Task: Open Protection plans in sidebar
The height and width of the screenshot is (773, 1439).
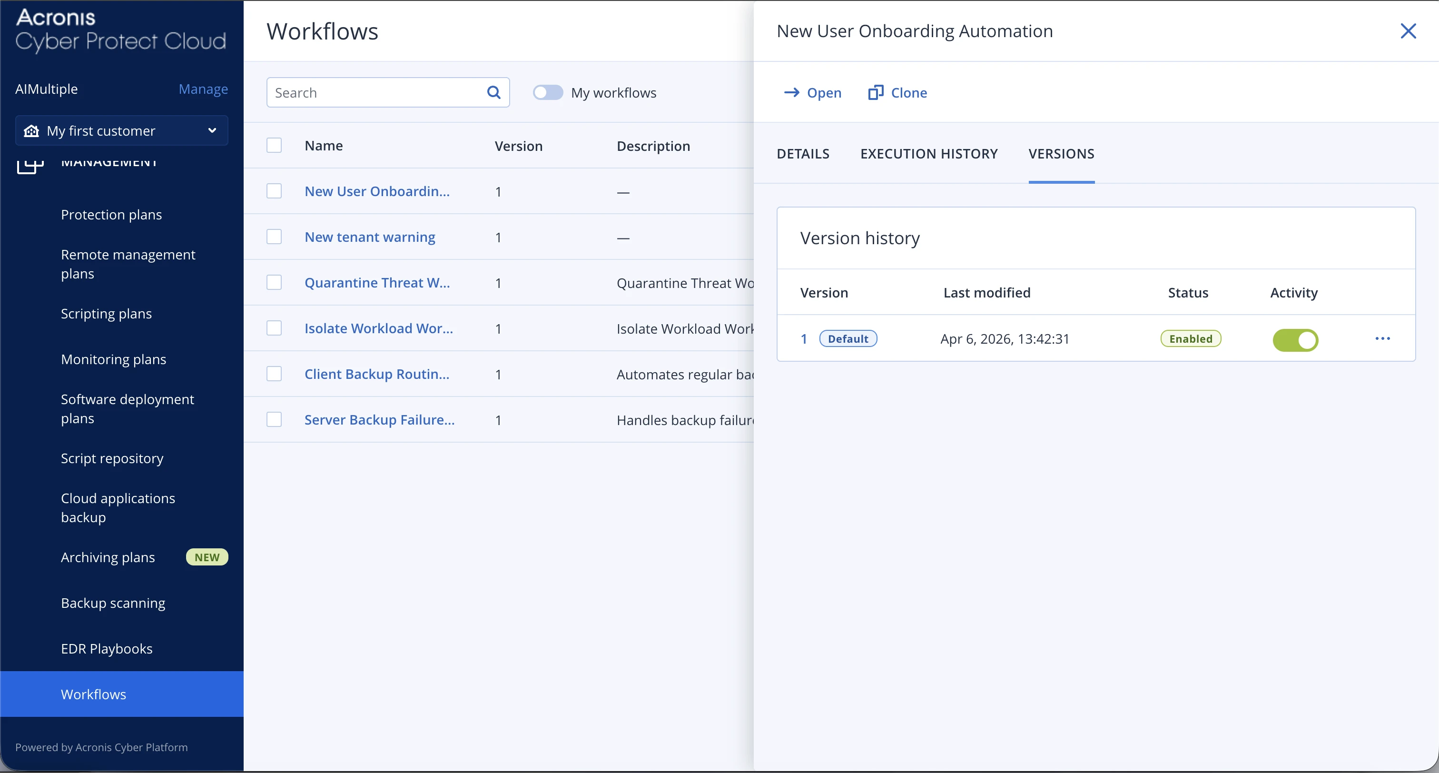Action: pos(111,215)
